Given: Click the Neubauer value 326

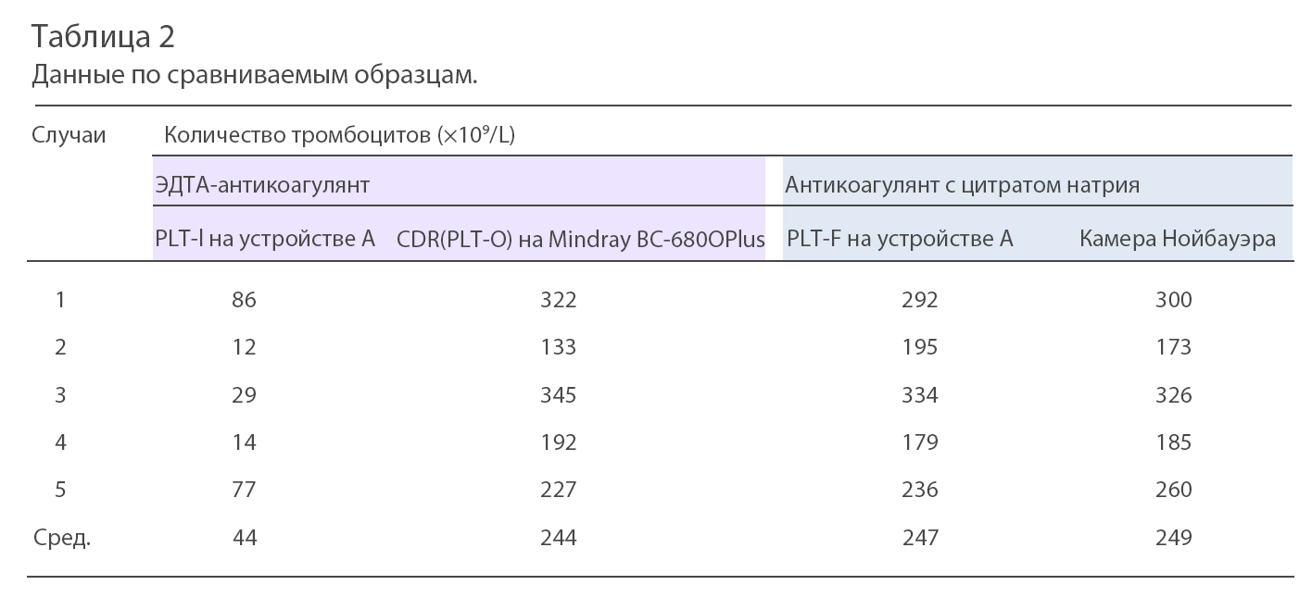Looking at the screenshot, I should coord(1173,395).
